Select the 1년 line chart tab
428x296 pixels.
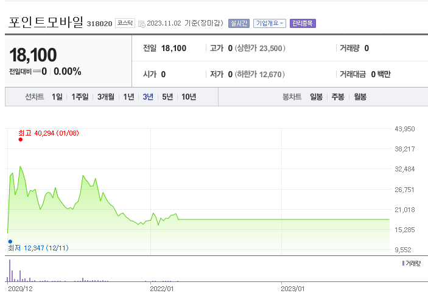(x=128, y=97)
